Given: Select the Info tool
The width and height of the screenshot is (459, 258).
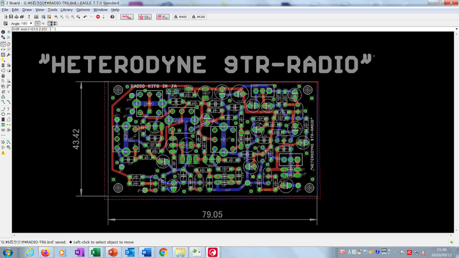Looking at the screenshot, I should pyautogui.click(x=3, y=32).
